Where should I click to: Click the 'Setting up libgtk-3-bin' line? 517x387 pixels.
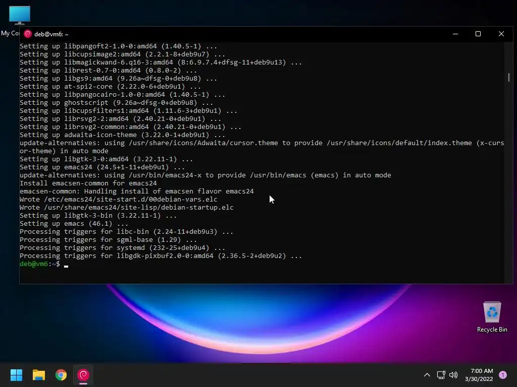coord(98,216)
